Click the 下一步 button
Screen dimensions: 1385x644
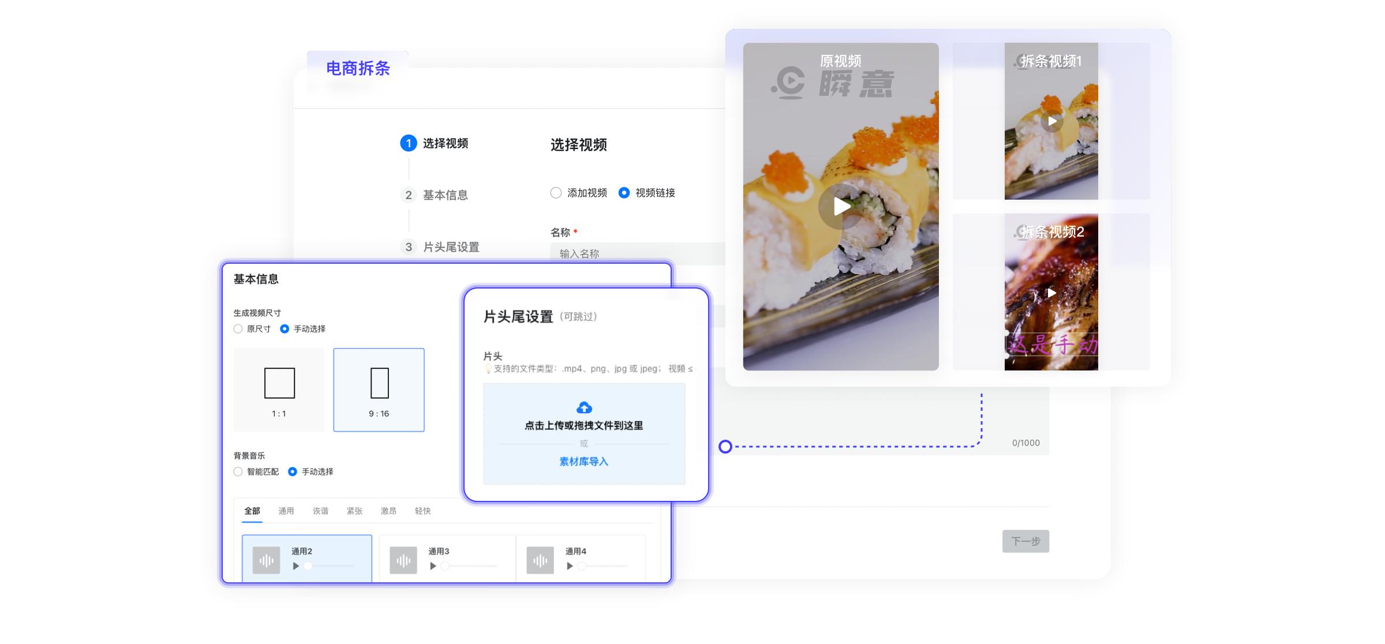1025,542
